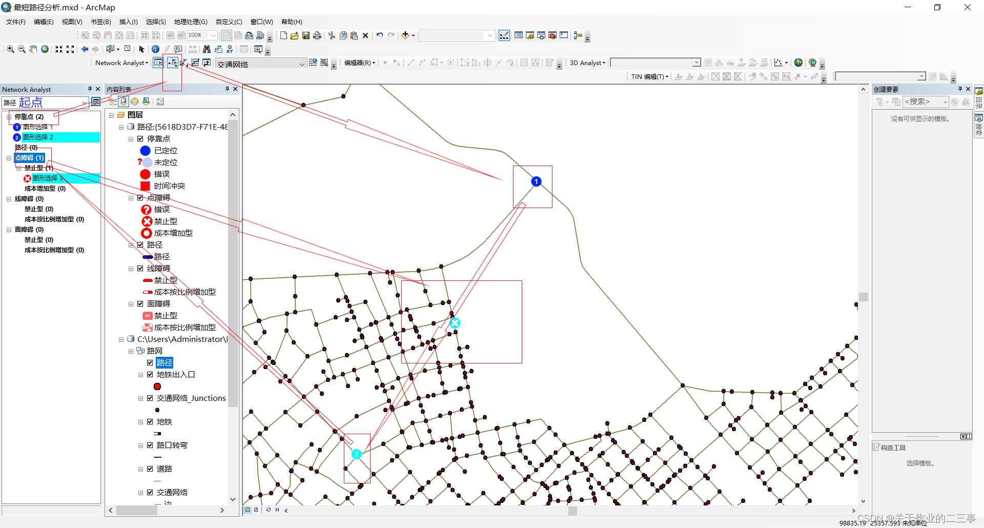Switch to List By Source view
Screen dimensions: 984x528
pyautogui.click(x=124, y=101)
